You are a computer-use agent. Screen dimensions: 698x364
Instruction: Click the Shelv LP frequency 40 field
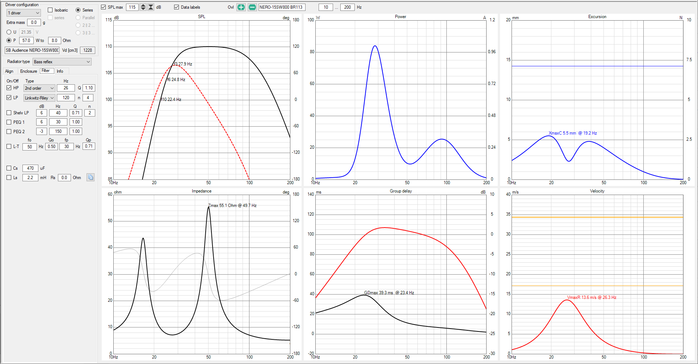(x=58, y=113)
